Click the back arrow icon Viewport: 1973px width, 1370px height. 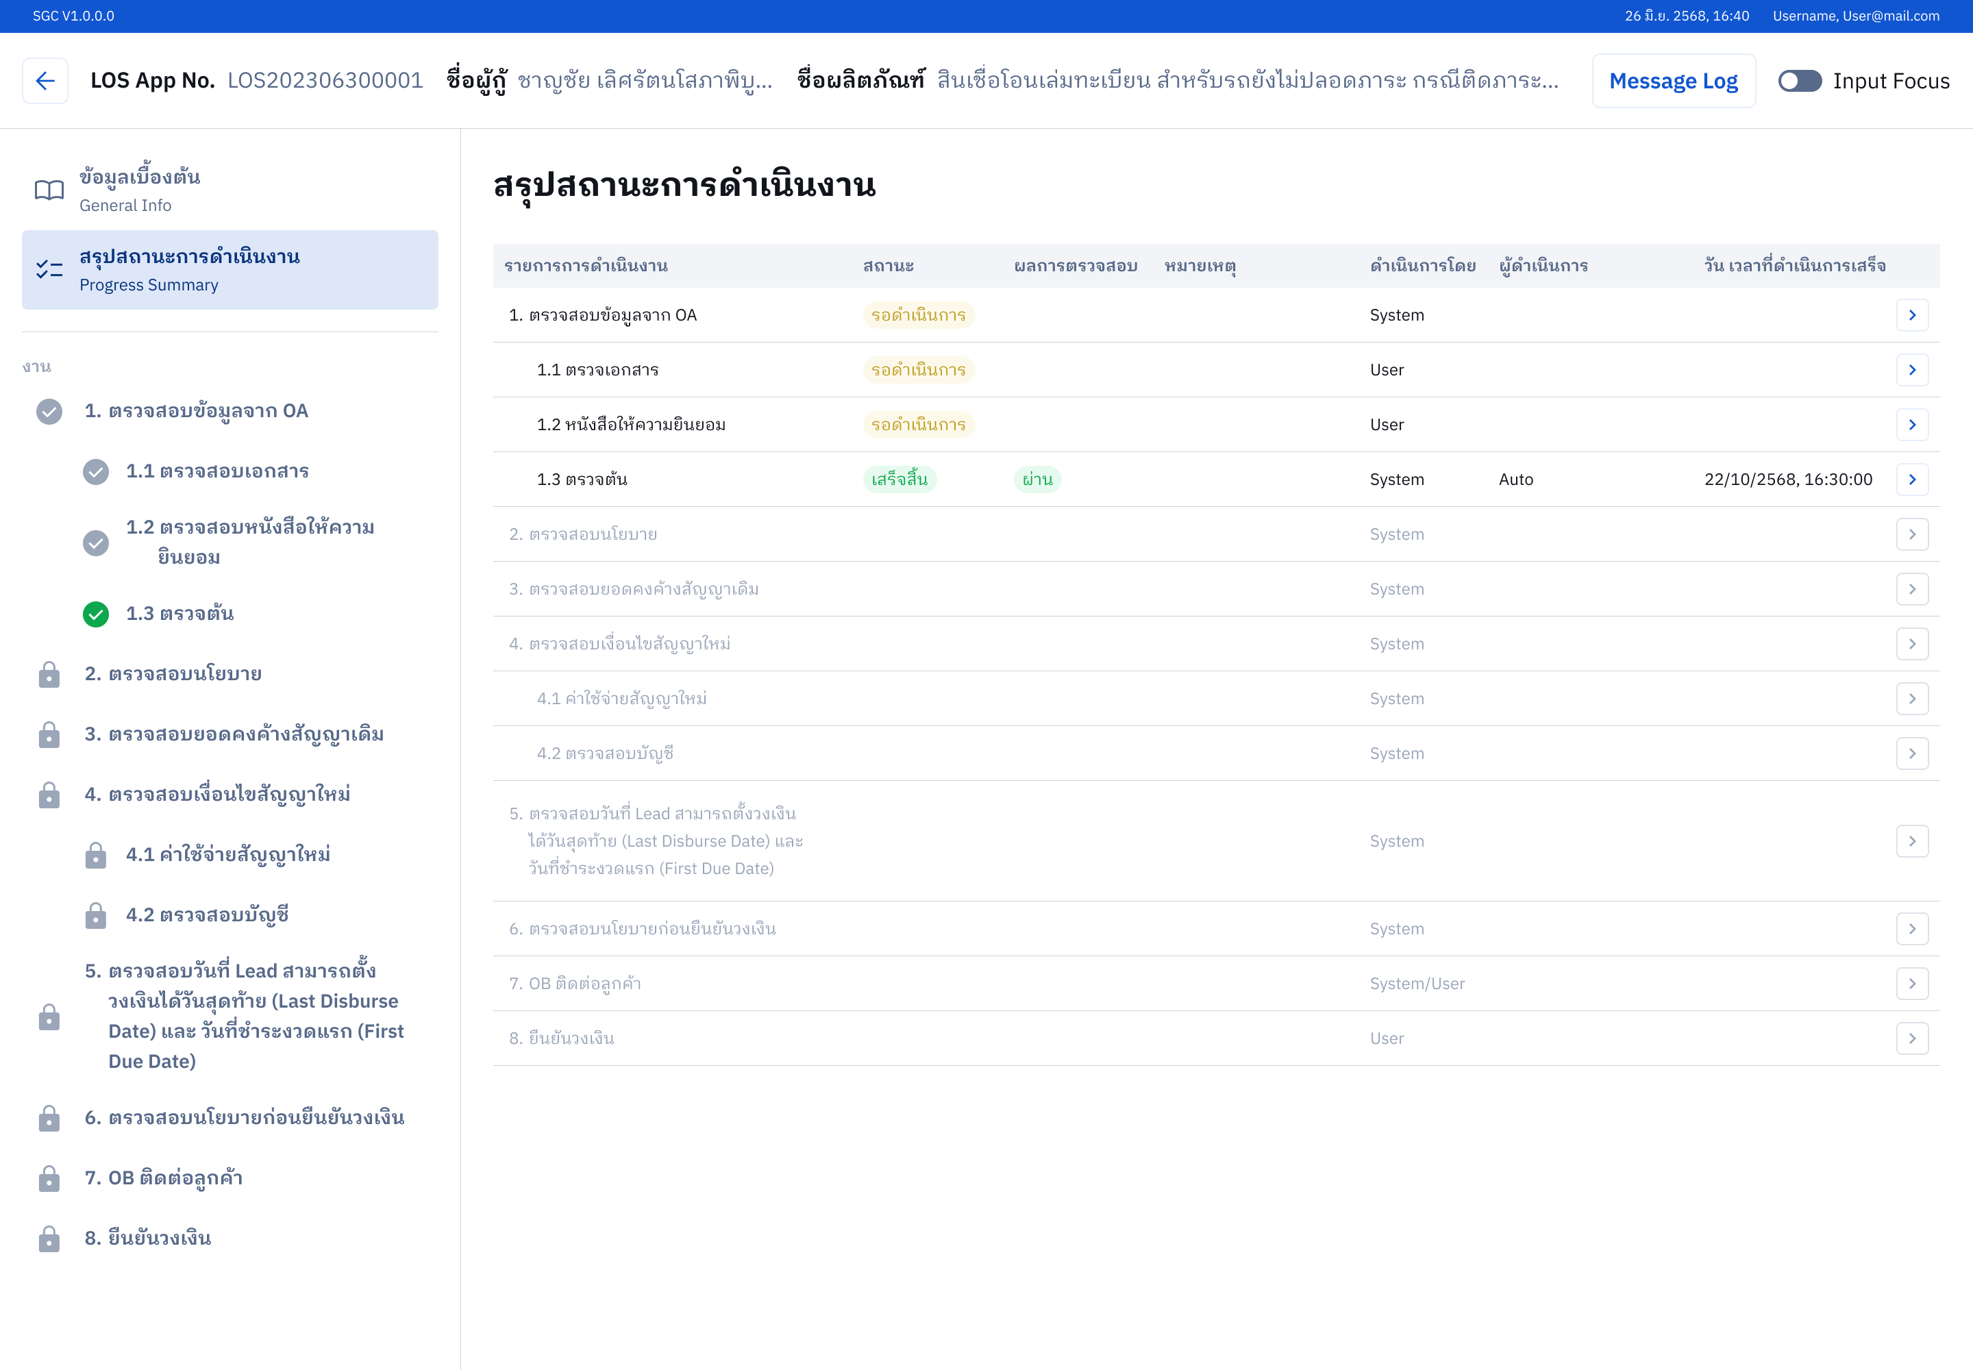pos(45,81)
